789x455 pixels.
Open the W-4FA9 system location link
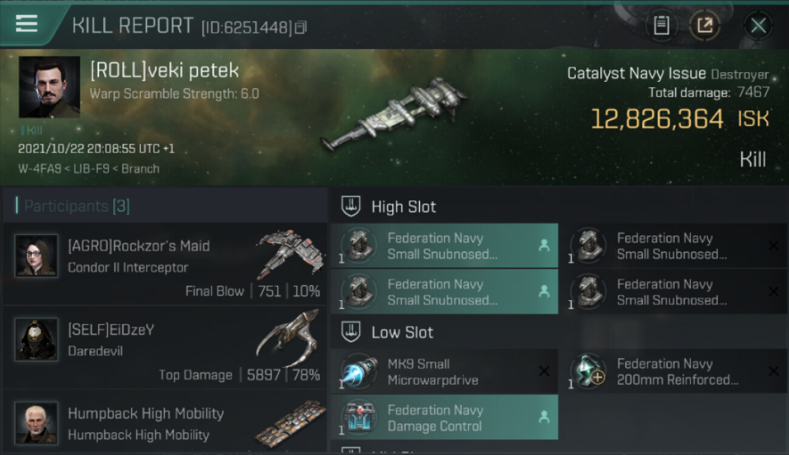[39, 169]
